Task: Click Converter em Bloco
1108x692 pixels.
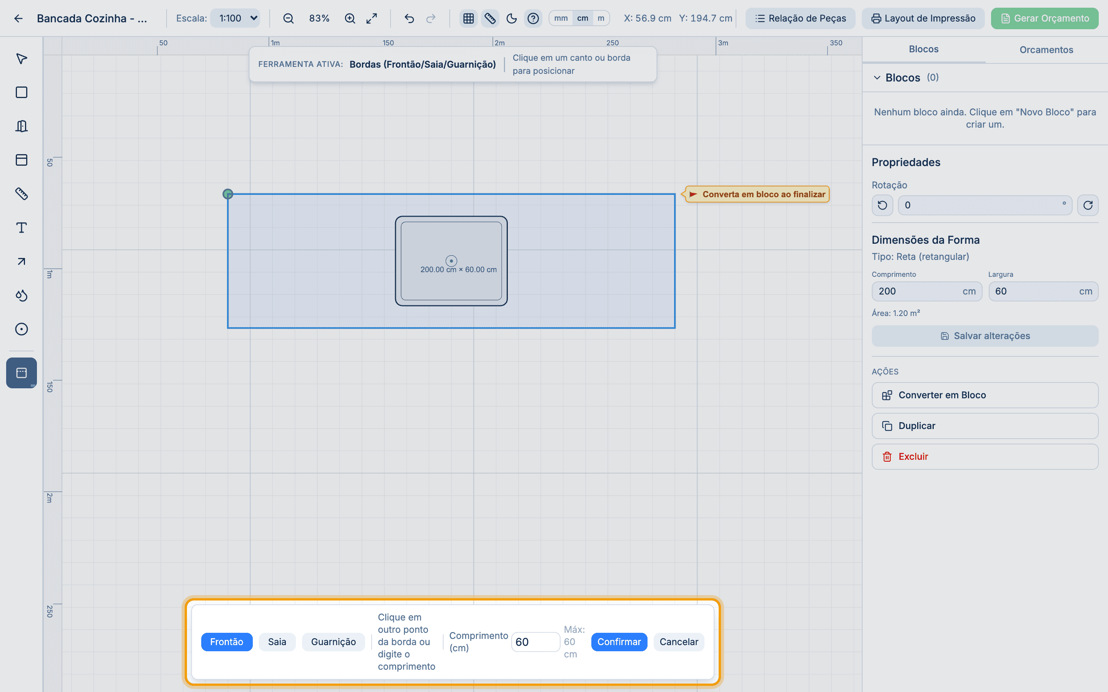Action: [x=985, y=395]
